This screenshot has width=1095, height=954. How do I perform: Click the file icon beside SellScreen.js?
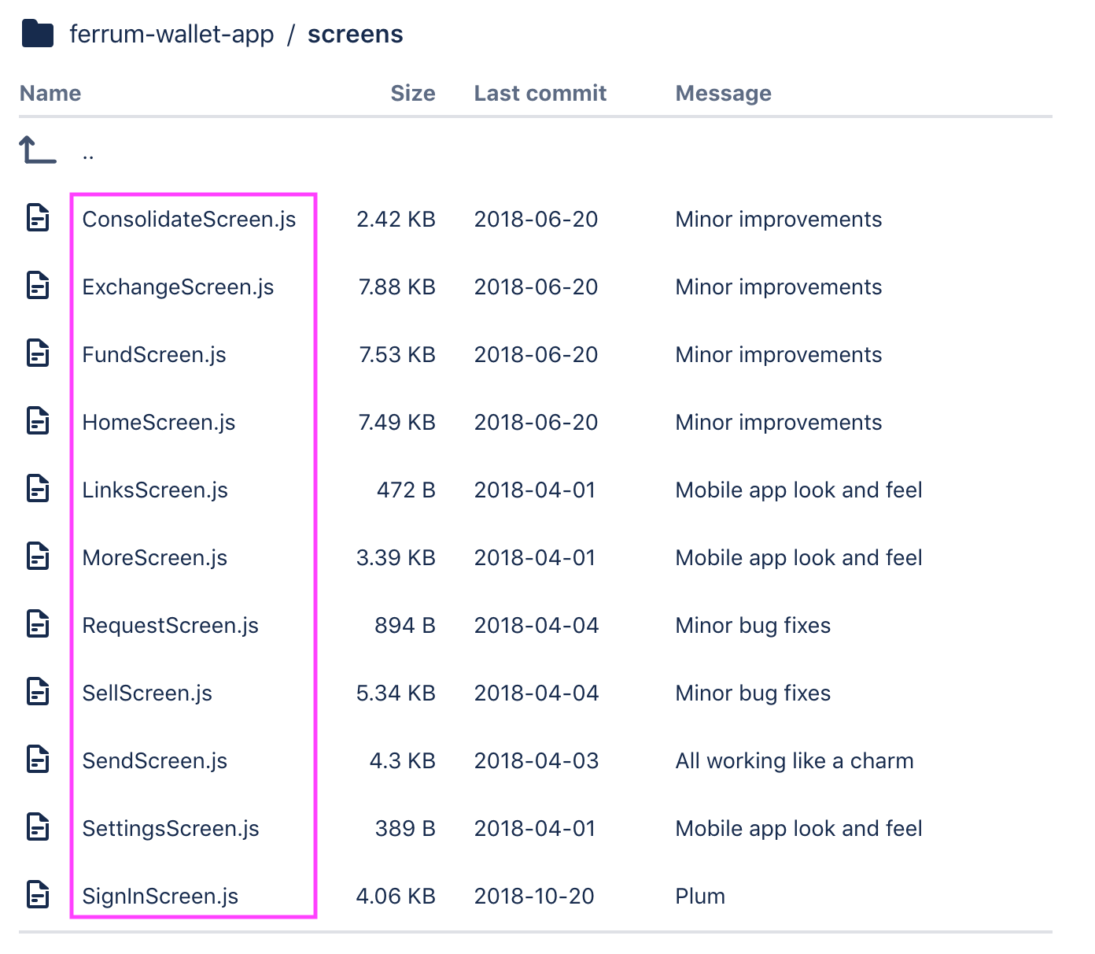coord(38,692)
